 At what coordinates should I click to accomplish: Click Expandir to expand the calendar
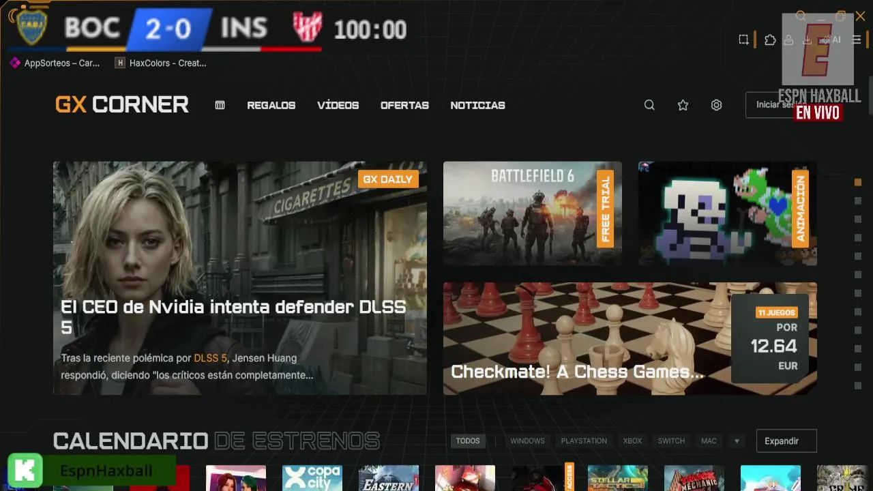click(786, 441)
